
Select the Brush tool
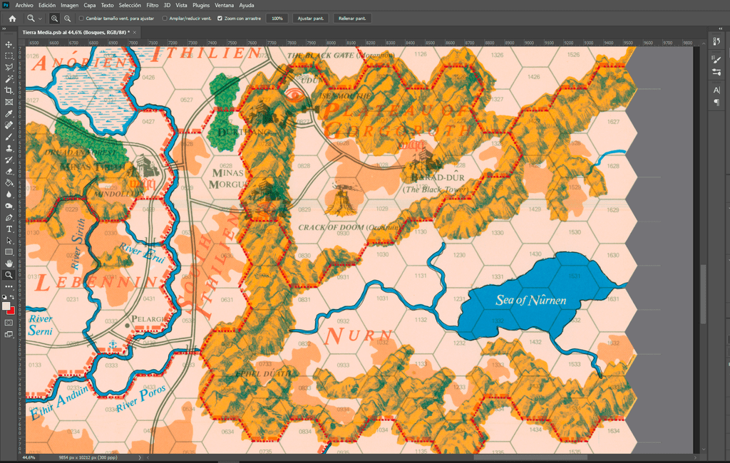(x=9, y=137)
